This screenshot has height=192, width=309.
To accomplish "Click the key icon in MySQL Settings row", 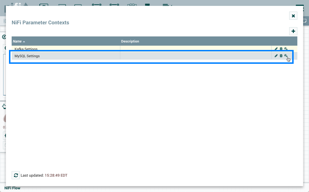I will tap(286, 56).
